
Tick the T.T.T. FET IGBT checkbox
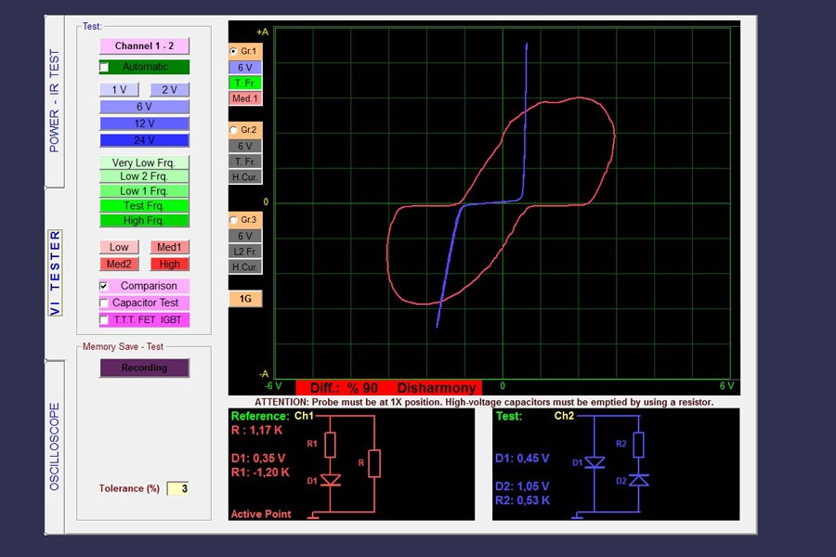[x=104, y=319]
